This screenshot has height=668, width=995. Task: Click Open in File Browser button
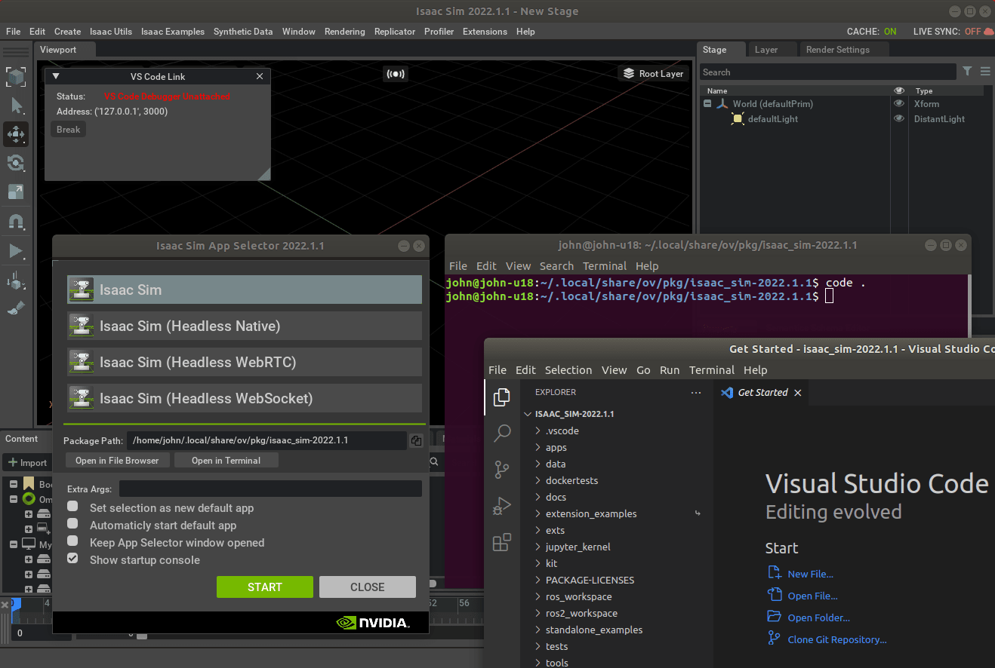(117, 460)
